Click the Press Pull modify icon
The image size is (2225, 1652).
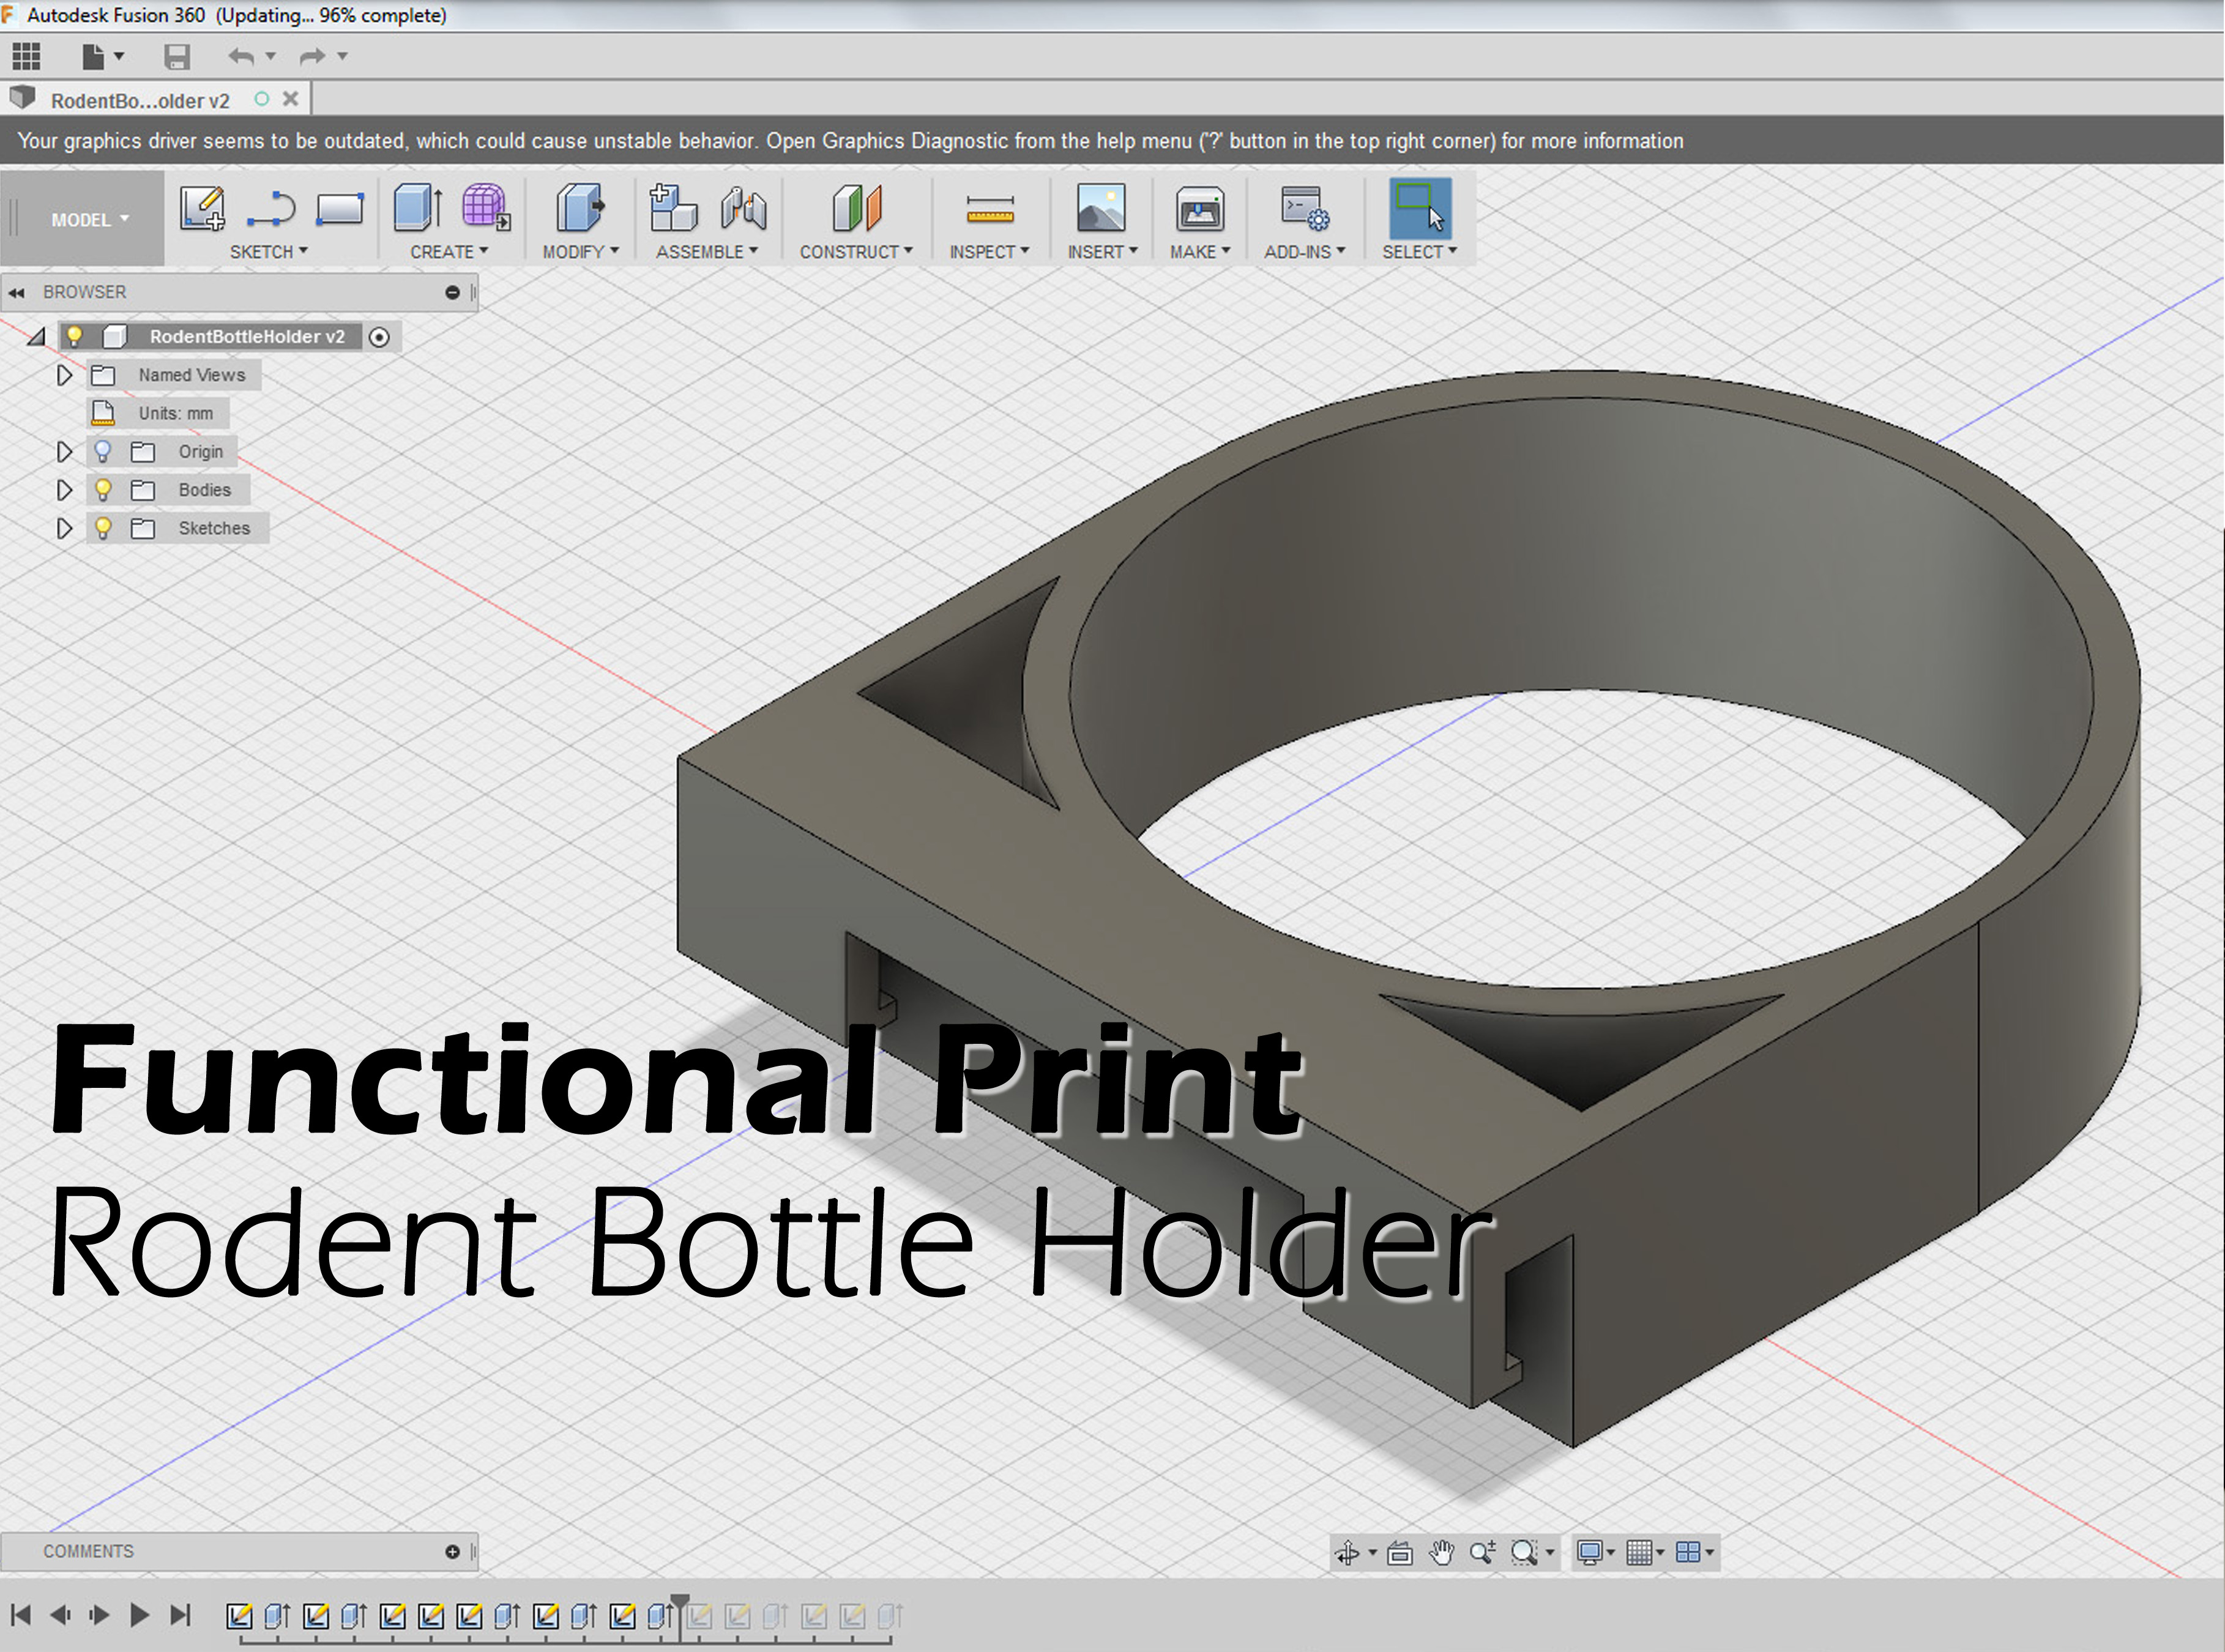pos(580,207)
